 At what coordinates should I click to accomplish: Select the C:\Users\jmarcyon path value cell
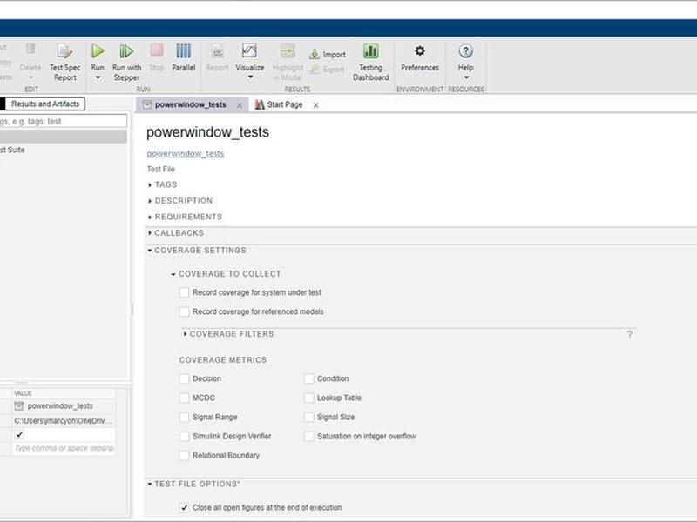63,420
